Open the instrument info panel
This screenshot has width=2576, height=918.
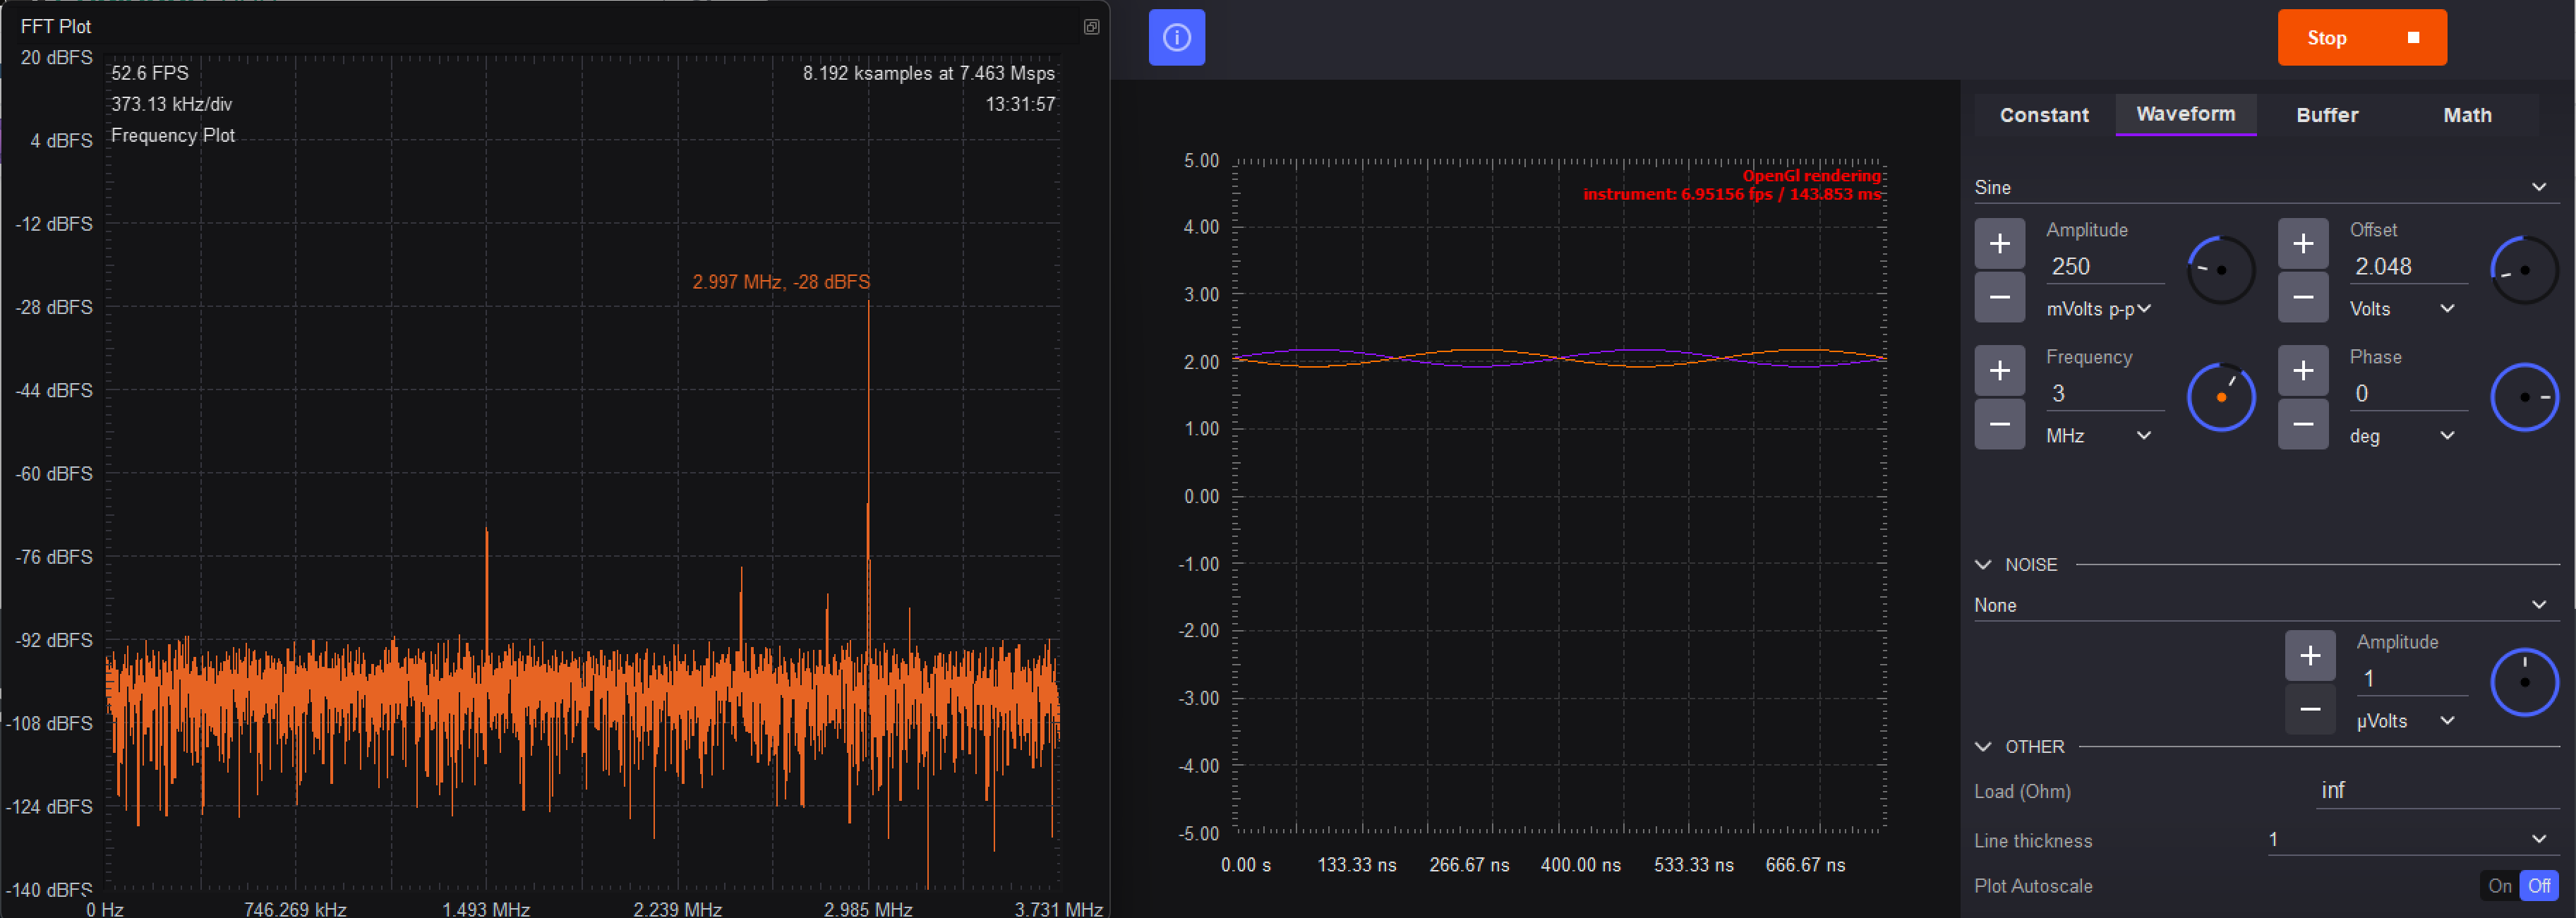(1176, 38)
